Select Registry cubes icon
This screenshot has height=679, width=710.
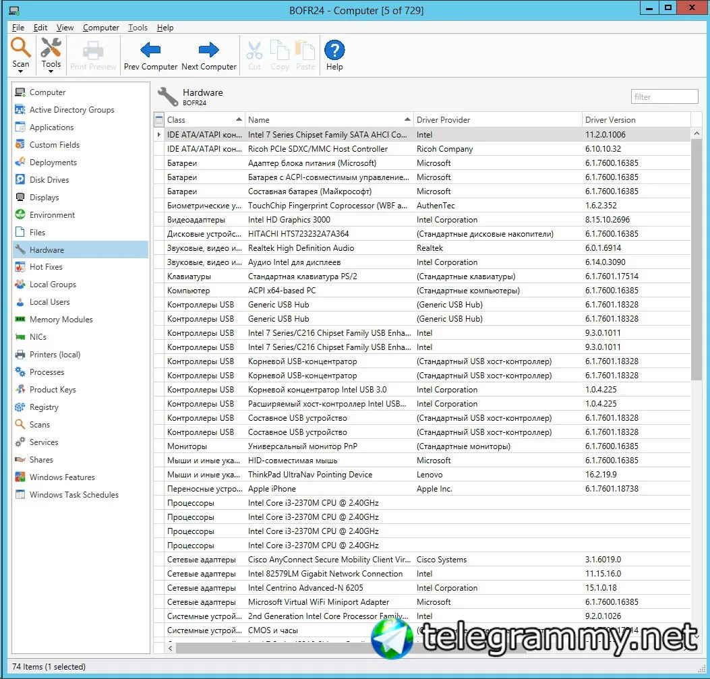(x=20, y=407)
